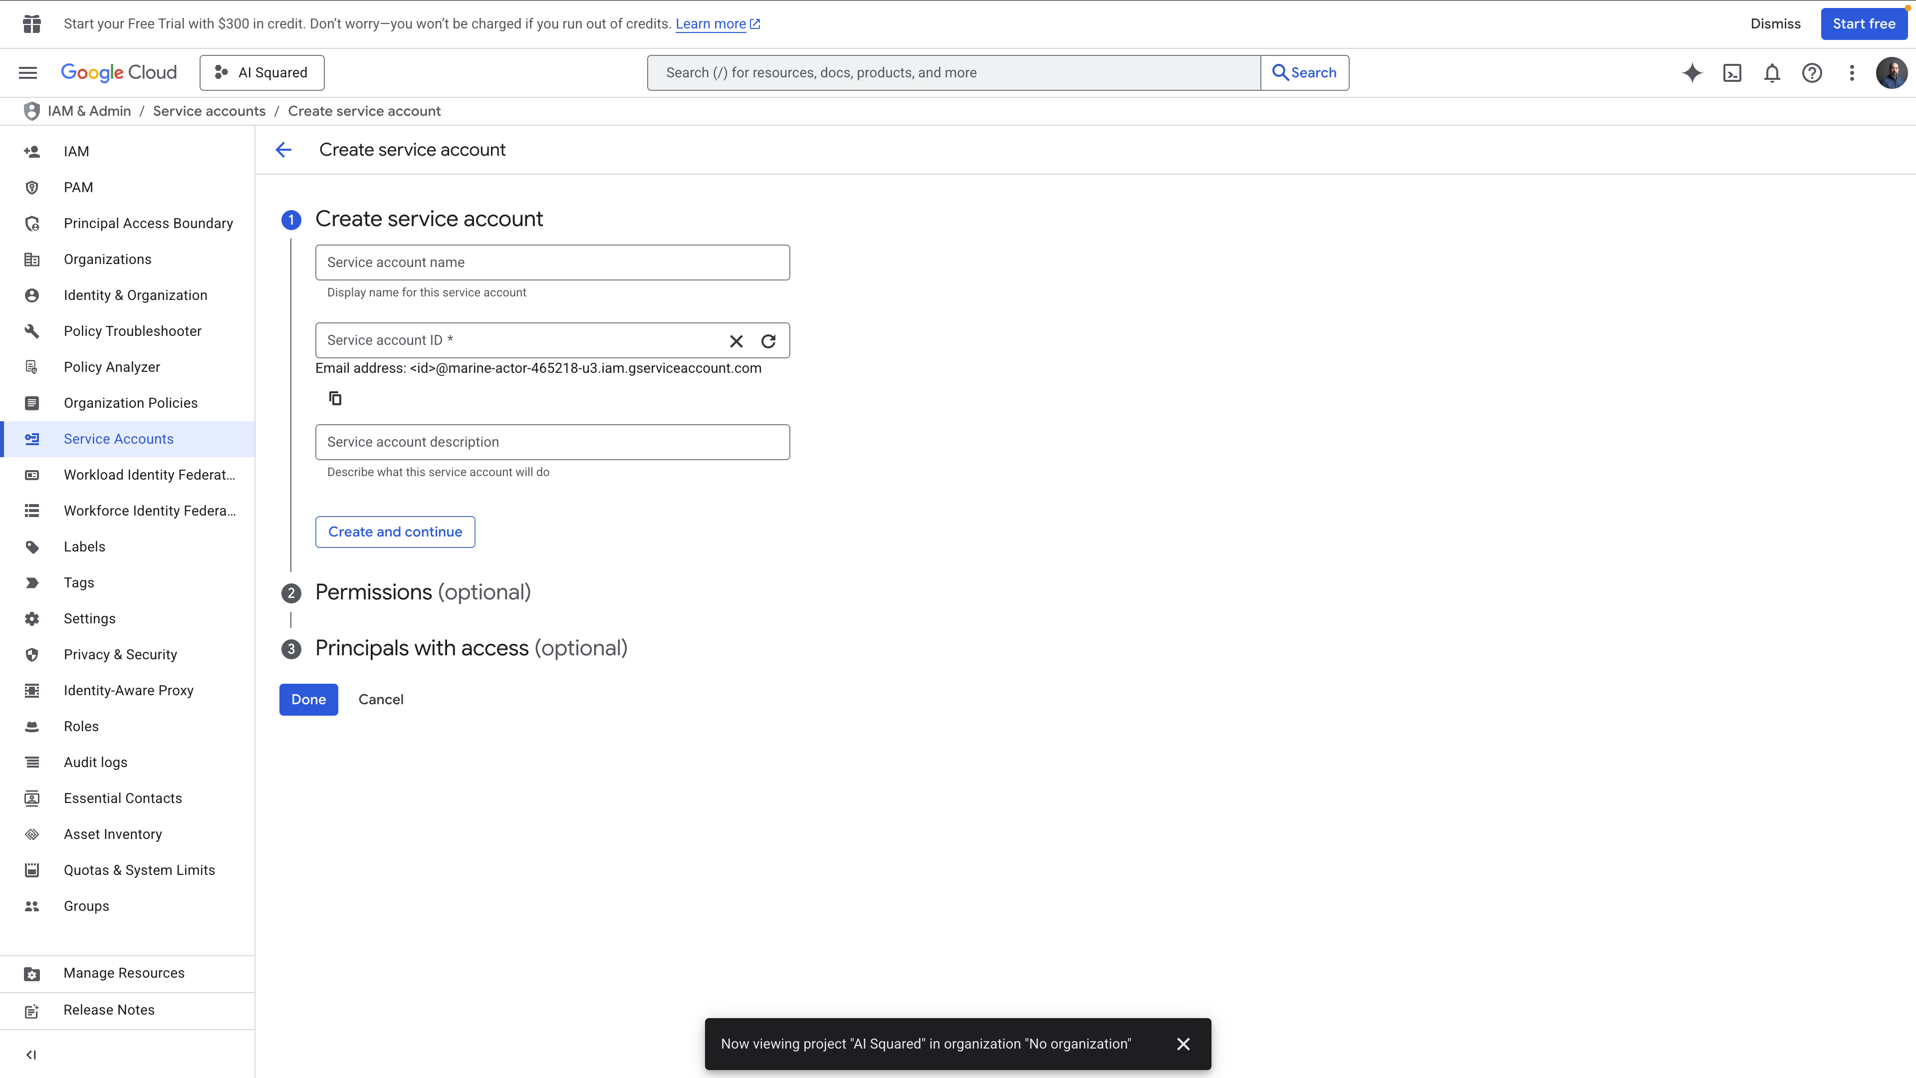Click the Policy Troubleshooter wrench icon
Image resolution: width=1916 pixels, height=1078 pixels.
click(32, 331)
